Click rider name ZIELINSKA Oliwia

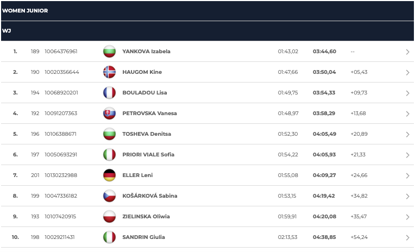[146, 217]
